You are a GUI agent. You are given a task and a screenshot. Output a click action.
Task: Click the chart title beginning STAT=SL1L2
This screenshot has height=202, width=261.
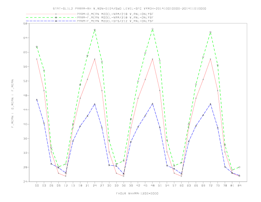[130, 9]
